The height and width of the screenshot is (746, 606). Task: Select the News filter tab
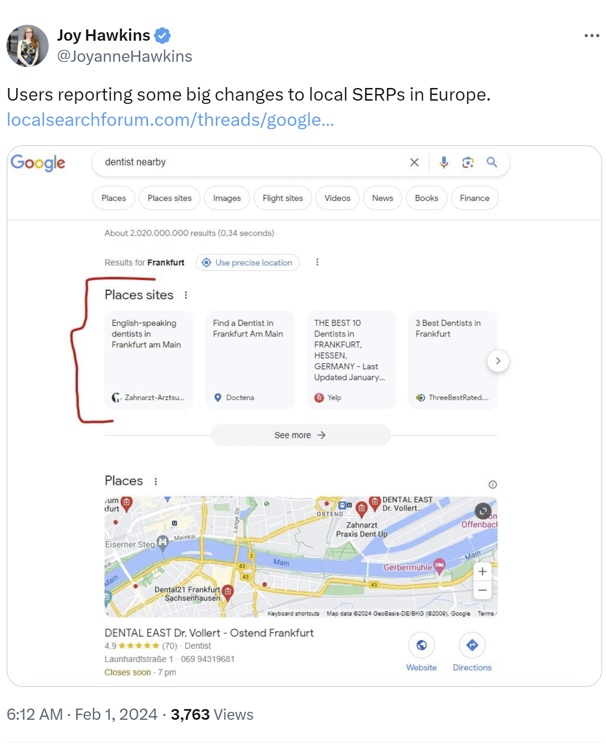pyautogui.click(x=382, y=198)
